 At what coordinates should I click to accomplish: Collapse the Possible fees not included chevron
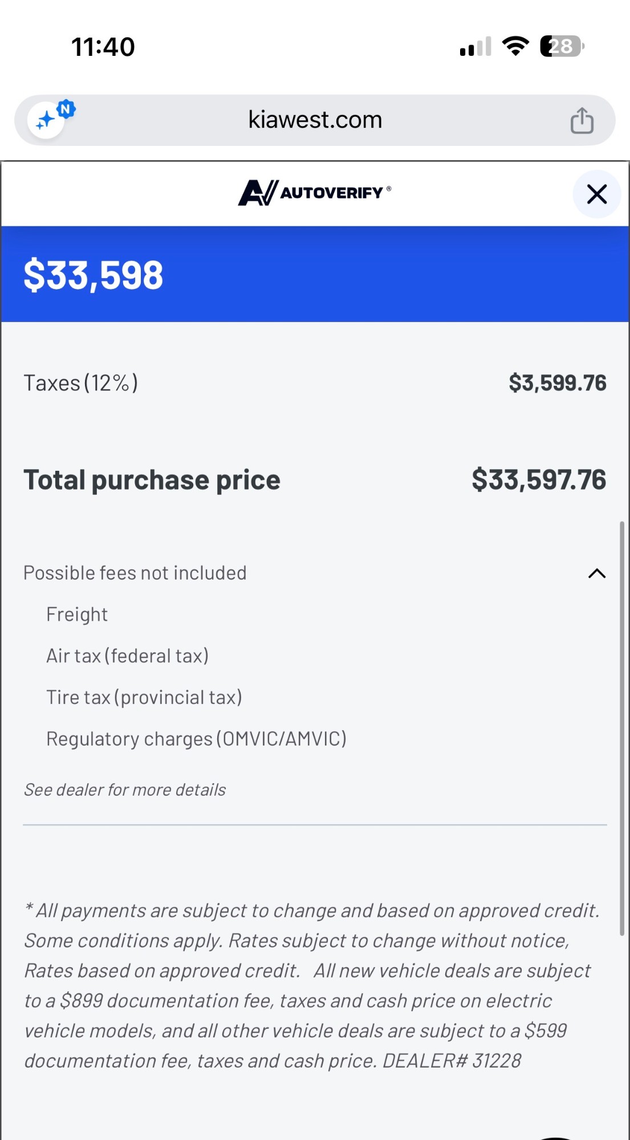(x=596, y=573)
